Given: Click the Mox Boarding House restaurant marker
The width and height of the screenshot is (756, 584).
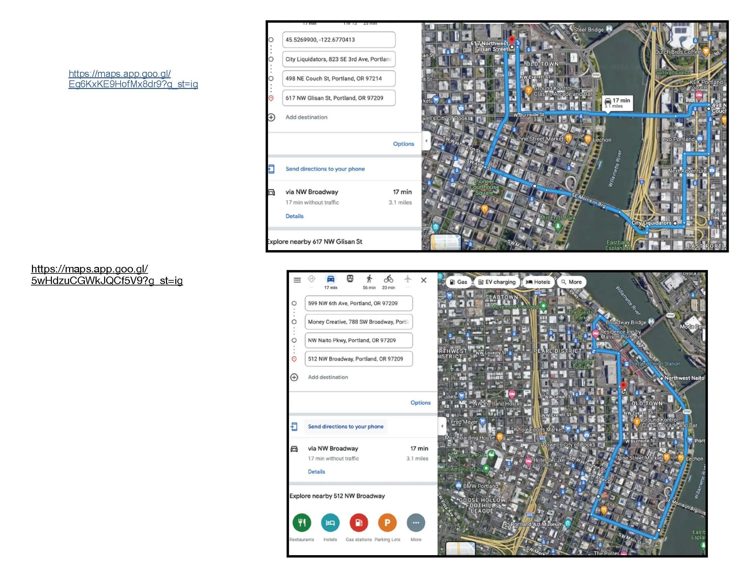Looking at the screenshot, I should coord(500,438).
